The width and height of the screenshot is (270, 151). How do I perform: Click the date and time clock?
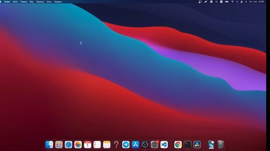pos(256,2)
